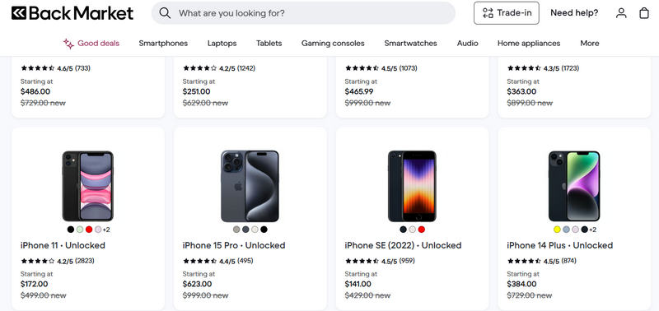Click the Trade-in swap arrows icon
Image resolution: width=659 pixels, height=311 pixels.
coord(488,13)
